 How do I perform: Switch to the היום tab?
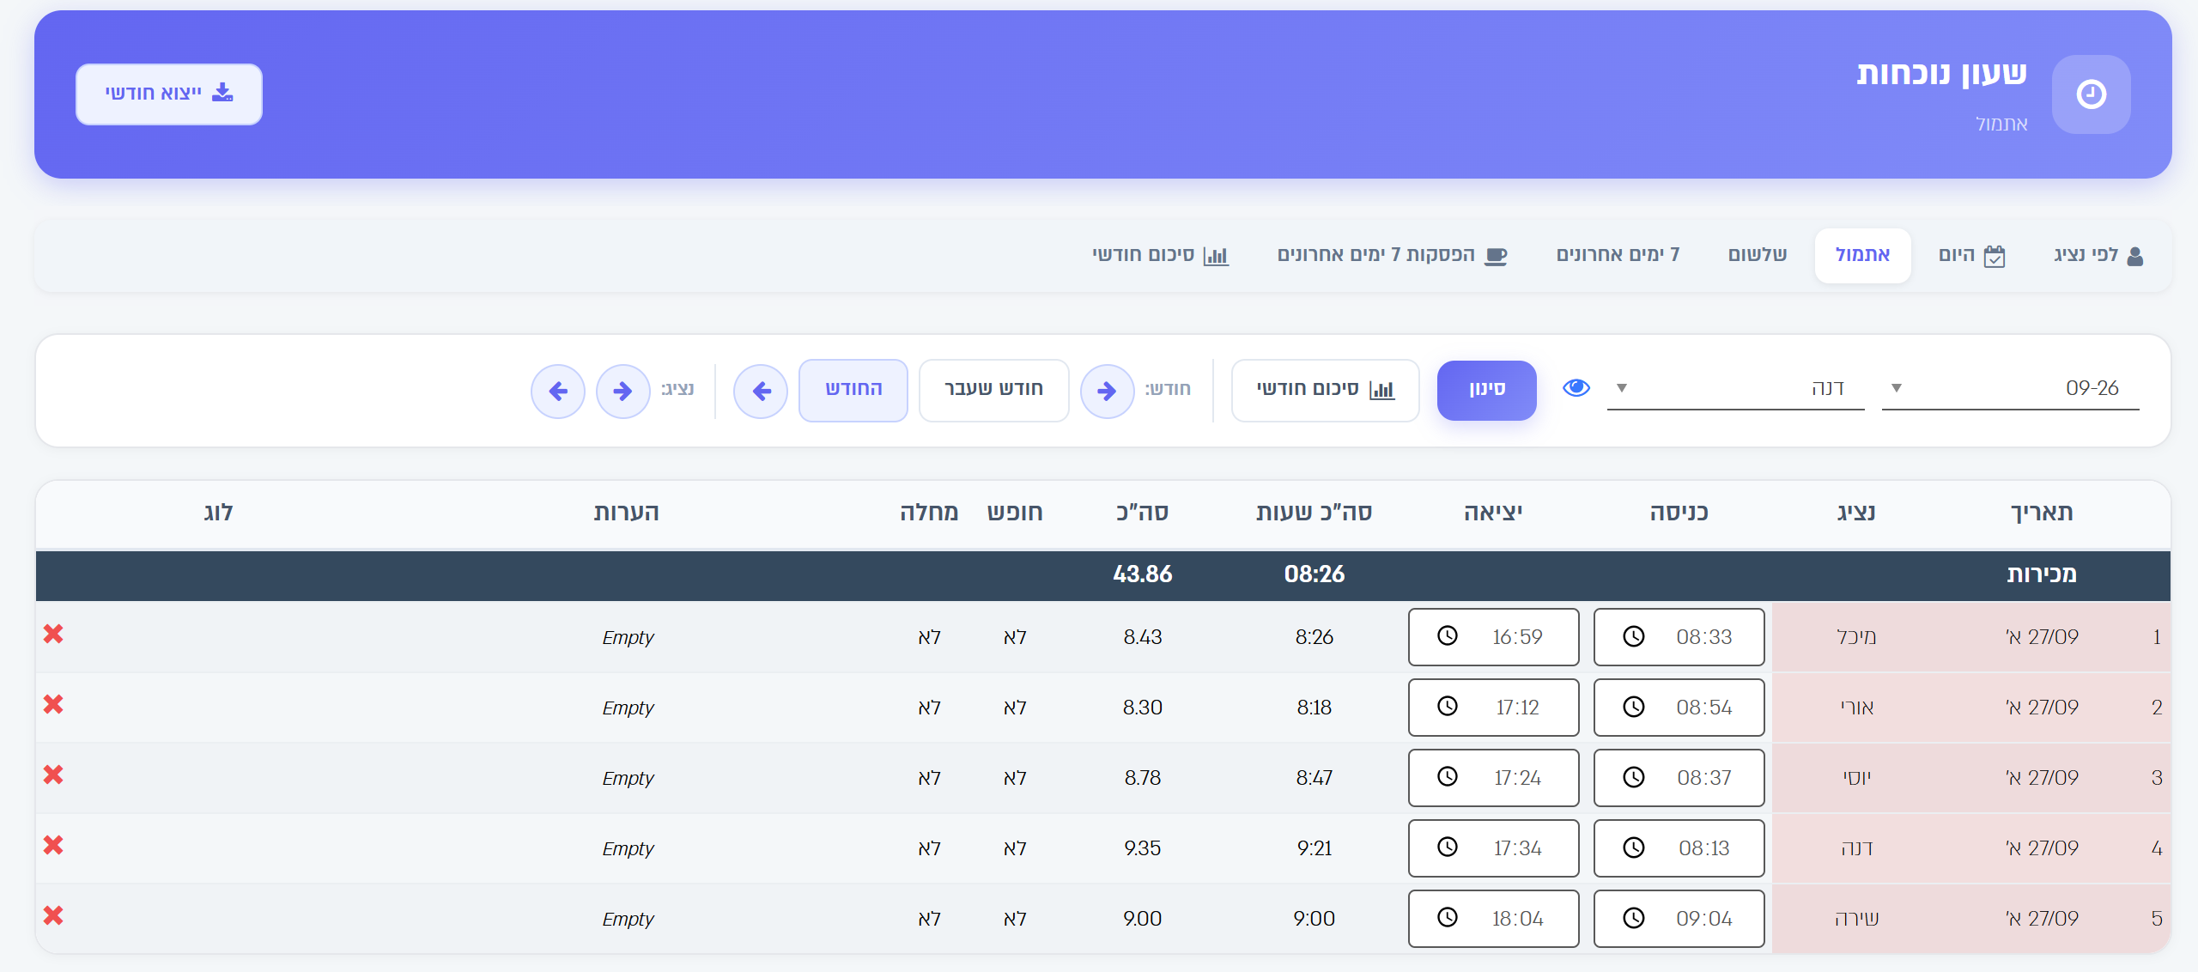click(x=1971, y=255)
